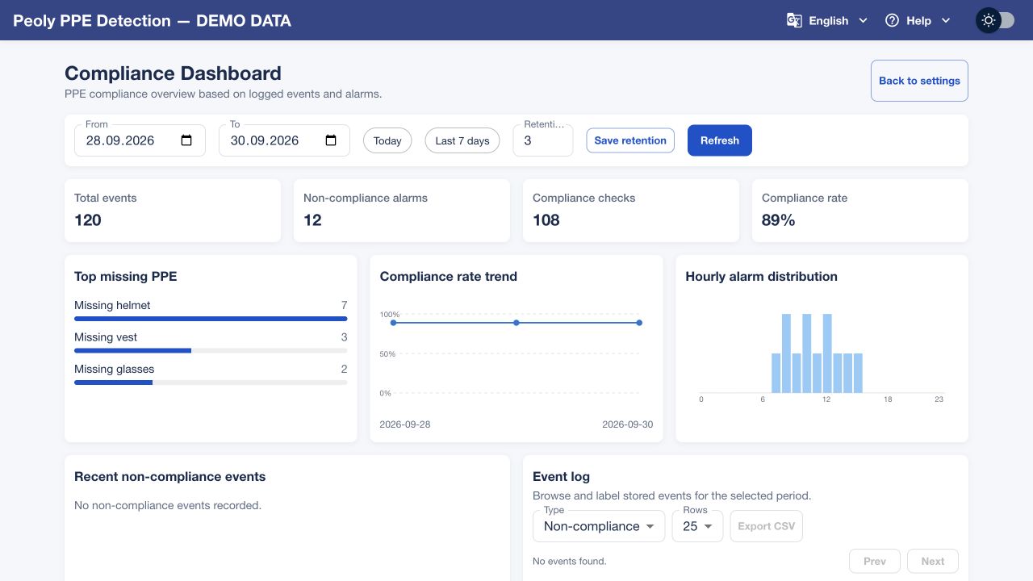Select the Last 7 days filter
Screen dimensions: 1033x581
462,140
